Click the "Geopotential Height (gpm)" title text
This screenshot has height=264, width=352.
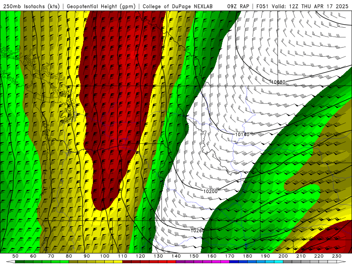101,6
